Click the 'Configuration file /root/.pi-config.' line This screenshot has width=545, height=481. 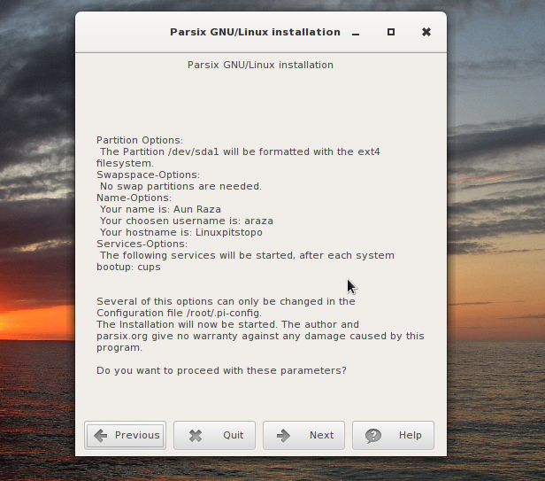pos(179,313)
